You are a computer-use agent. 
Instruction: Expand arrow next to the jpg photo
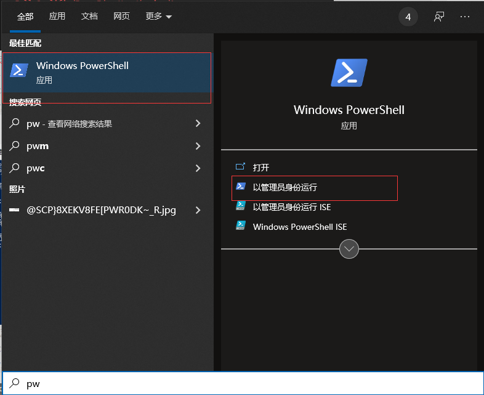point(198,210)
